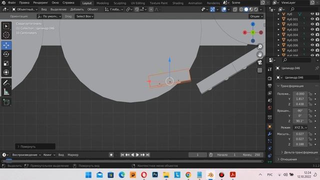Disable rendering of Куб.006 camera icon
320x180 pixels.
317,45
